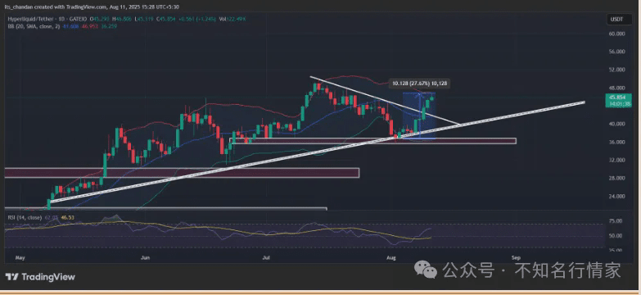Select the blue price-range measurement box
This screenshot has height=295, width=641.
[x=419, y=116]
